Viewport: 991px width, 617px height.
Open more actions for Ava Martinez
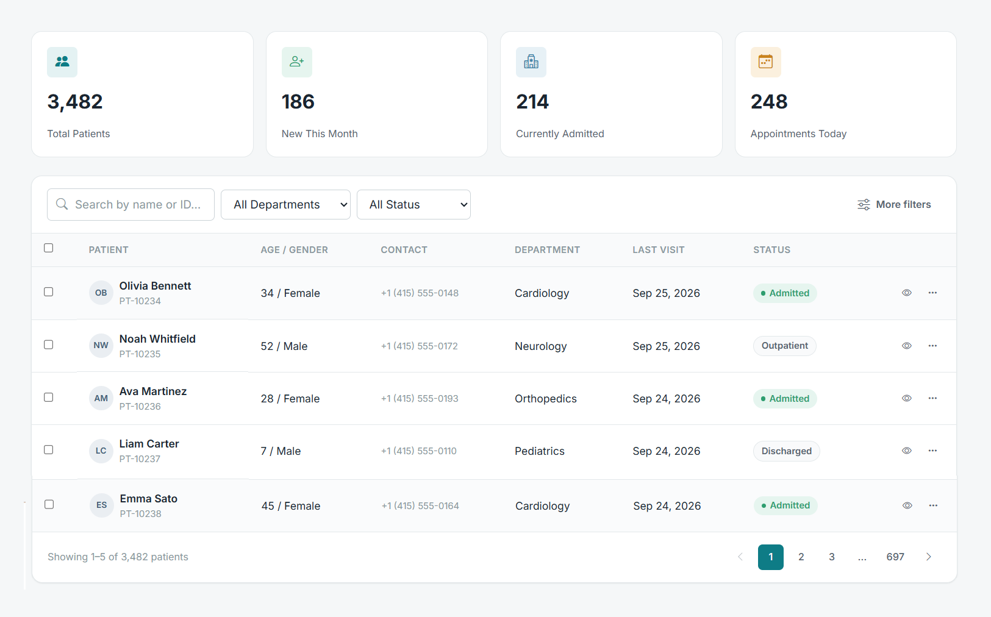point(932,398)
